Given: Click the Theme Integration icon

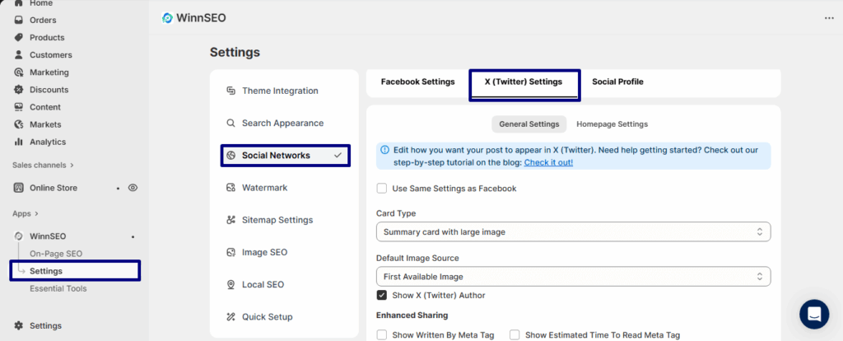Looking at the screenshot, I should point(231,91).
